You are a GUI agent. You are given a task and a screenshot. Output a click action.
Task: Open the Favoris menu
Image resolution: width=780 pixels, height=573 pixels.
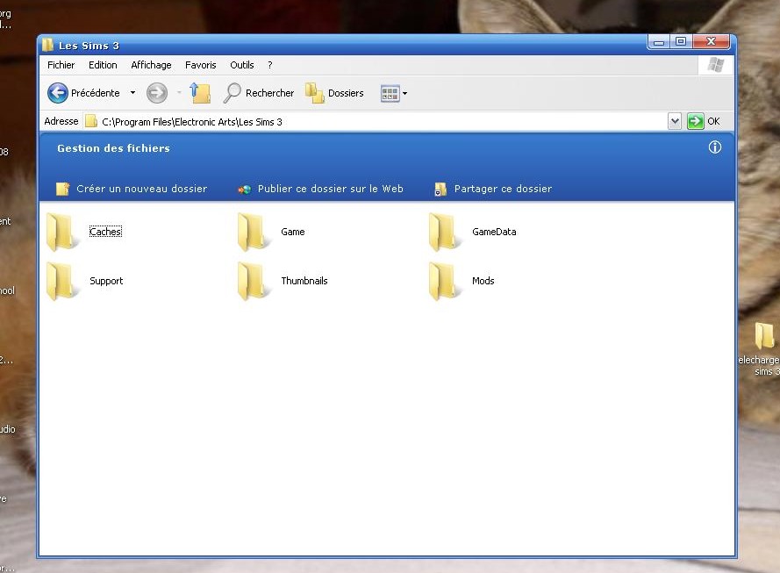click(x=201, y=65)
